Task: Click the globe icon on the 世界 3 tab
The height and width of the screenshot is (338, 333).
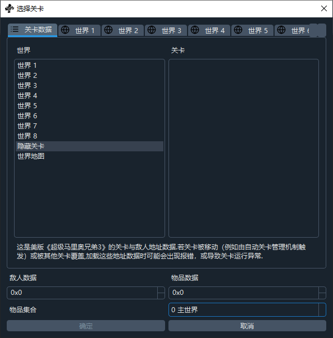Action: 152,30
